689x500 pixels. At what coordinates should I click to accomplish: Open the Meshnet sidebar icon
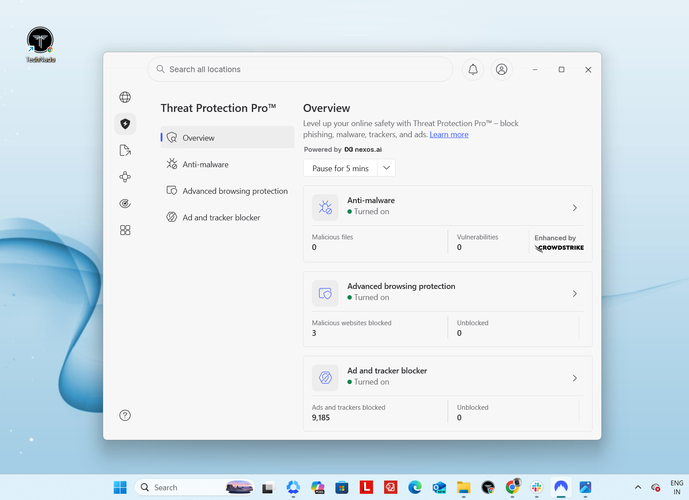coord(125,177)
